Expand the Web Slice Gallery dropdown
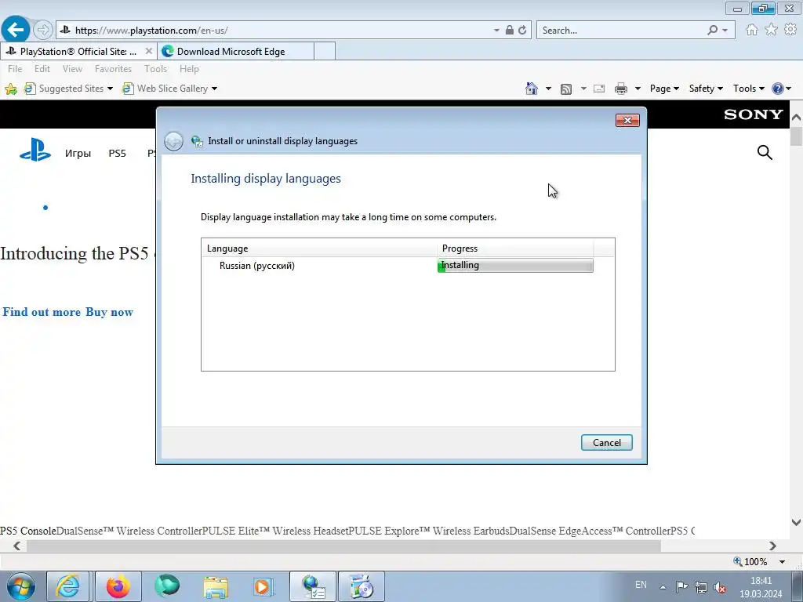The height and width of the screenshot is (602, 803). [214, 89]
